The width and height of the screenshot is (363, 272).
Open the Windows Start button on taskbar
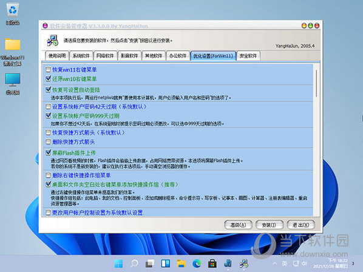pyautogui.click(x=118, y=263)
